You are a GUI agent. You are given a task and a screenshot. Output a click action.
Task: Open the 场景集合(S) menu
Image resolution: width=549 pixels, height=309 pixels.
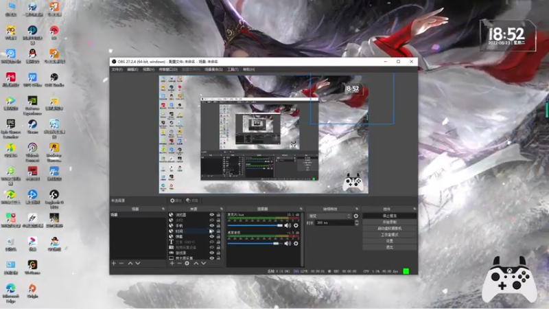coord(213,69)
